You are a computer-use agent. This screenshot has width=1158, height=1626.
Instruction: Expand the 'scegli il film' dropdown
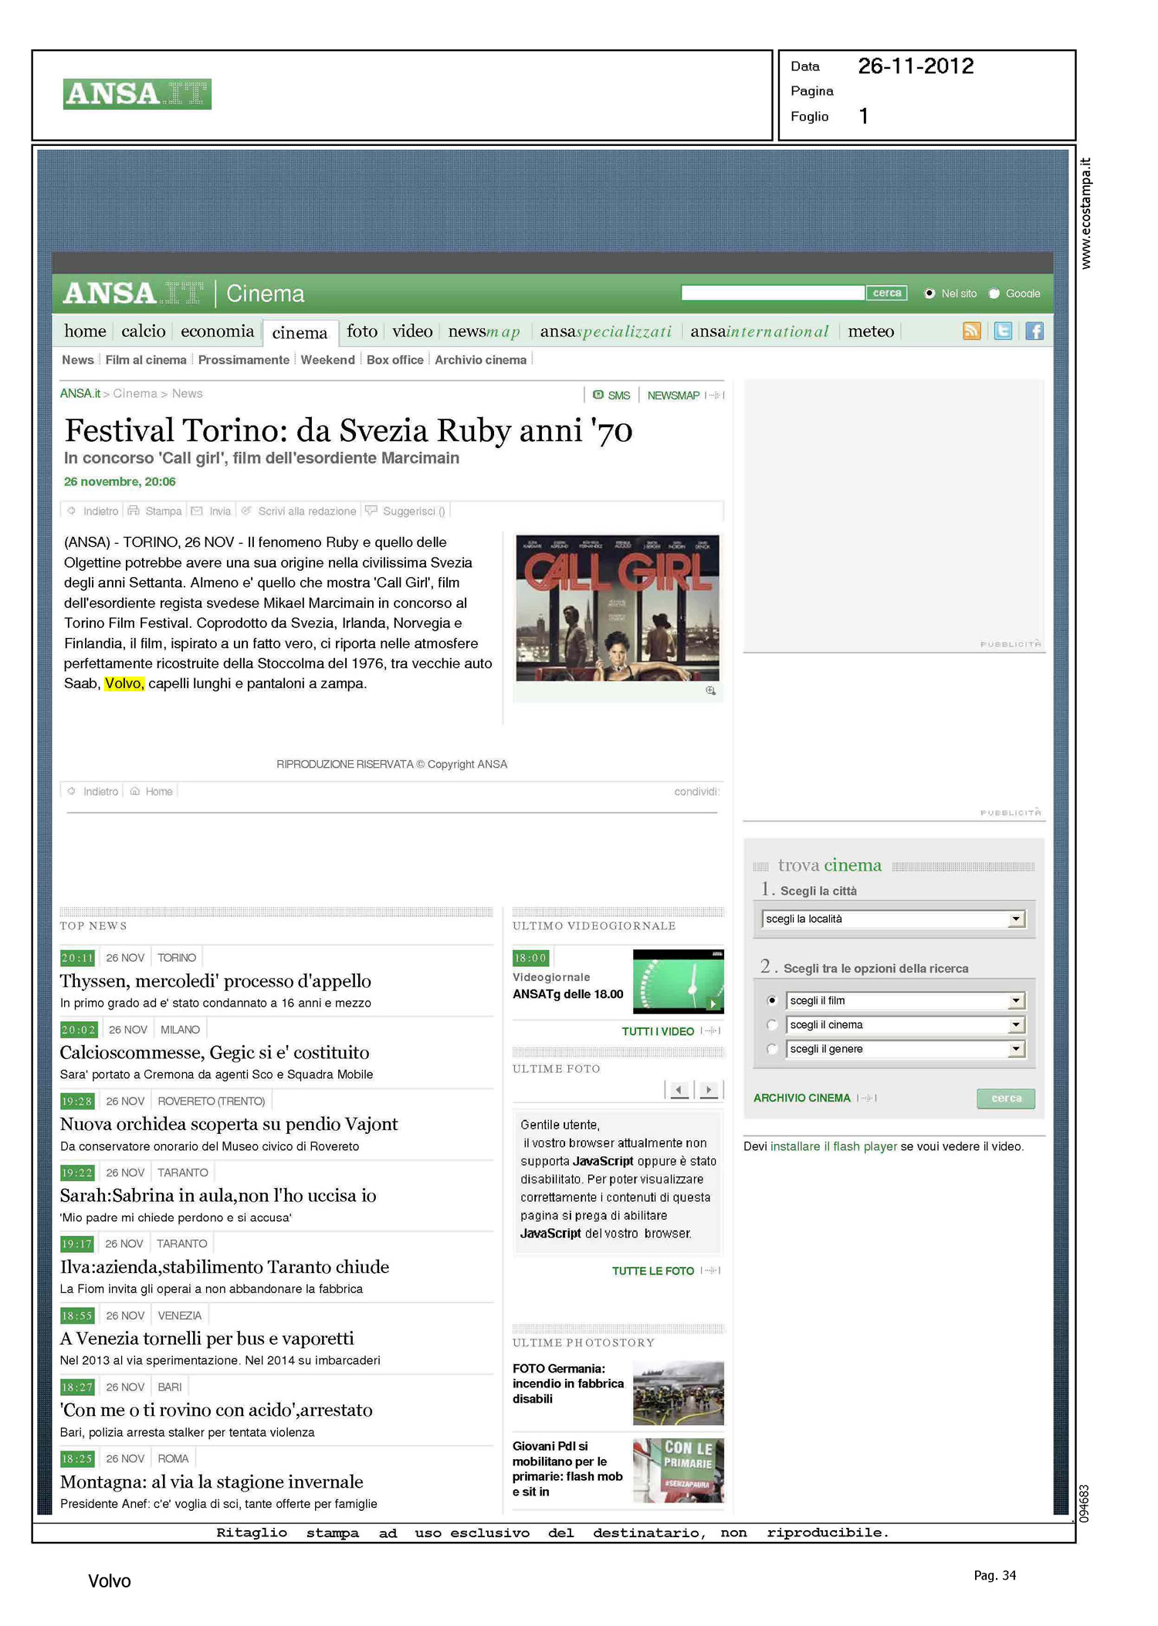1016,1001
